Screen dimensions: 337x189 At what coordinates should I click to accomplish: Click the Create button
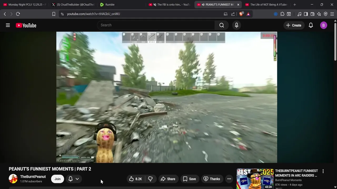pos(294,25)
